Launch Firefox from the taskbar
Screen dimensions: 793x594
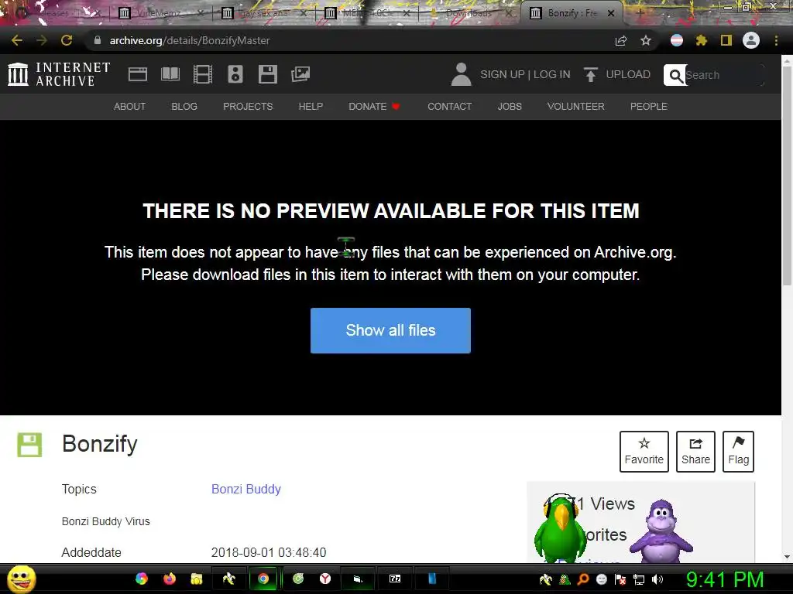(x=170, y=579)
